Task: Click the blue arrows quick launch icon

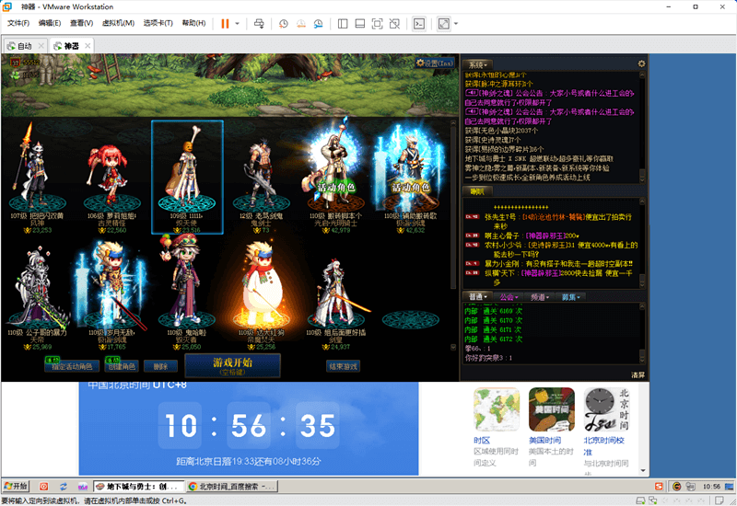Action: click(x=63, y=487)
